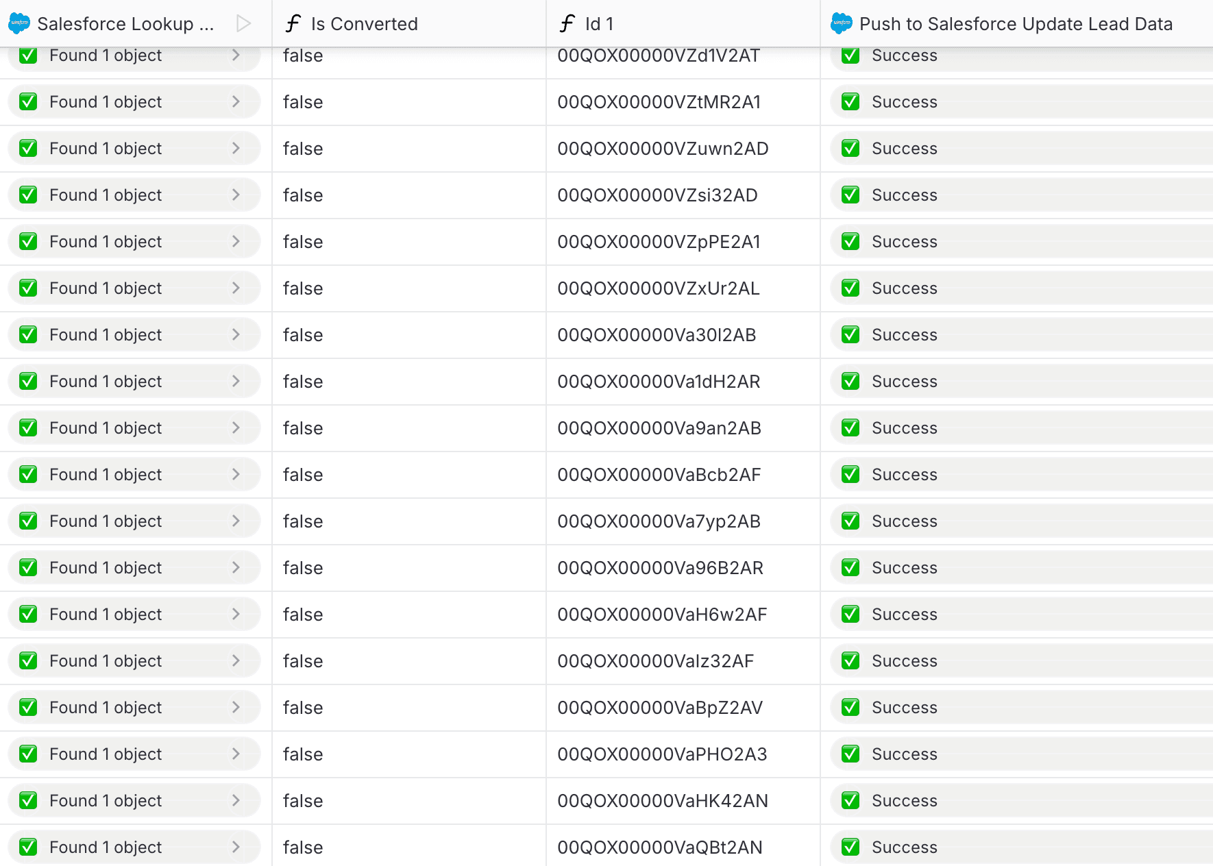Click Success text in row 00QOX00000VaIz32AF
The image size is (1213, 866).
904,661
